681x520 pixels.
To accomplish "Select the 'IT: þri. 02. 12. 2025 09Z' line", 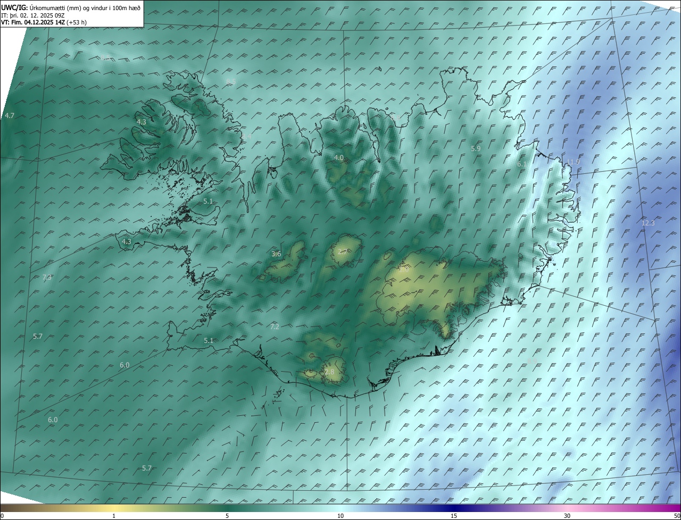I will click(33, 15).
